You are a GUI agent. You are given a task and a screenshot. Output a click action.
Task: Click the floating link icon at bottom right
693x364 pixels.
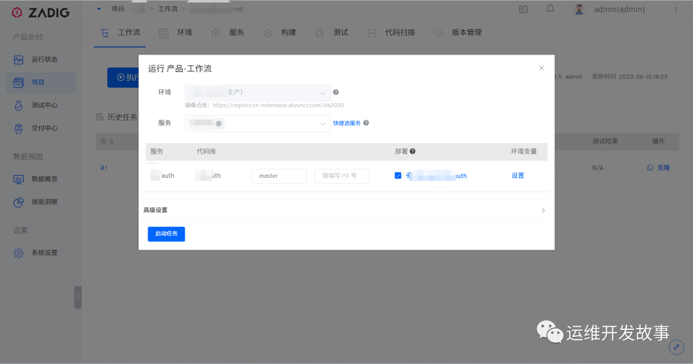[x=676, y=347]
